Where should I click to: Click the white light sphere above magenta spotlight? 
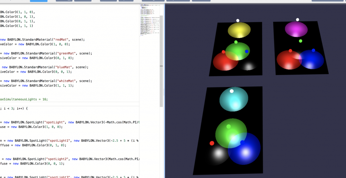pos(298,20)
